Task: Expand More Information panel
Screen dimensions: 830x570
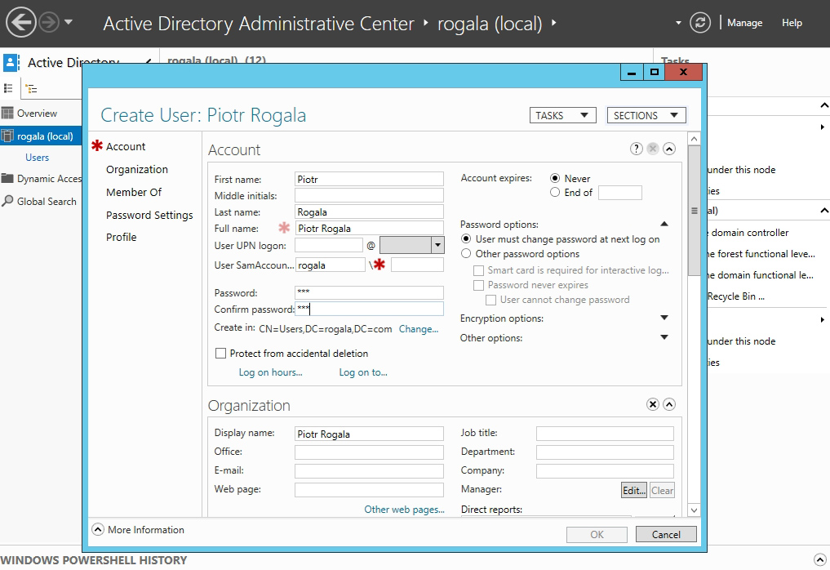Action: pyautogui.click(x=98, y=530)
